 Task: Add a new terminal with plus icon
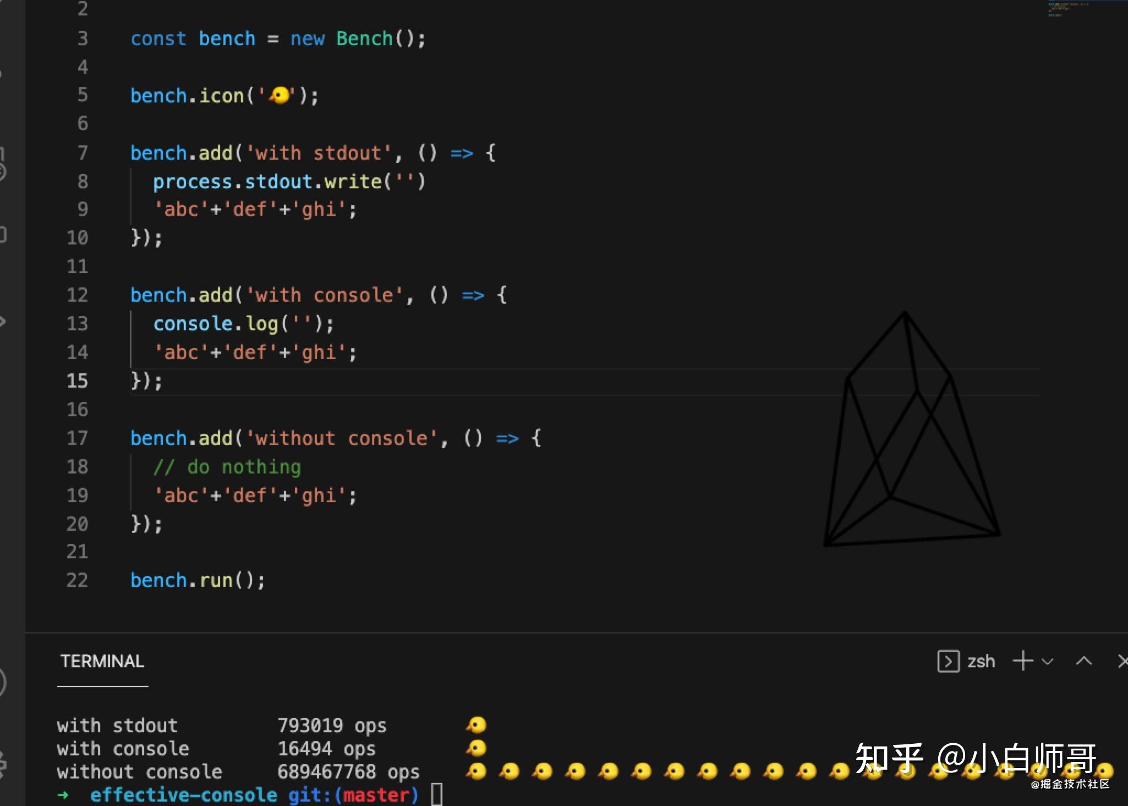[x=1023, y=661]
